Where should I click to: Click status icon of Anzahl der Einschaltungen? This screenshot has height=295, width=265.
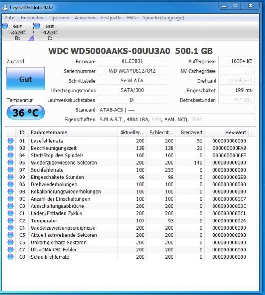10,199
